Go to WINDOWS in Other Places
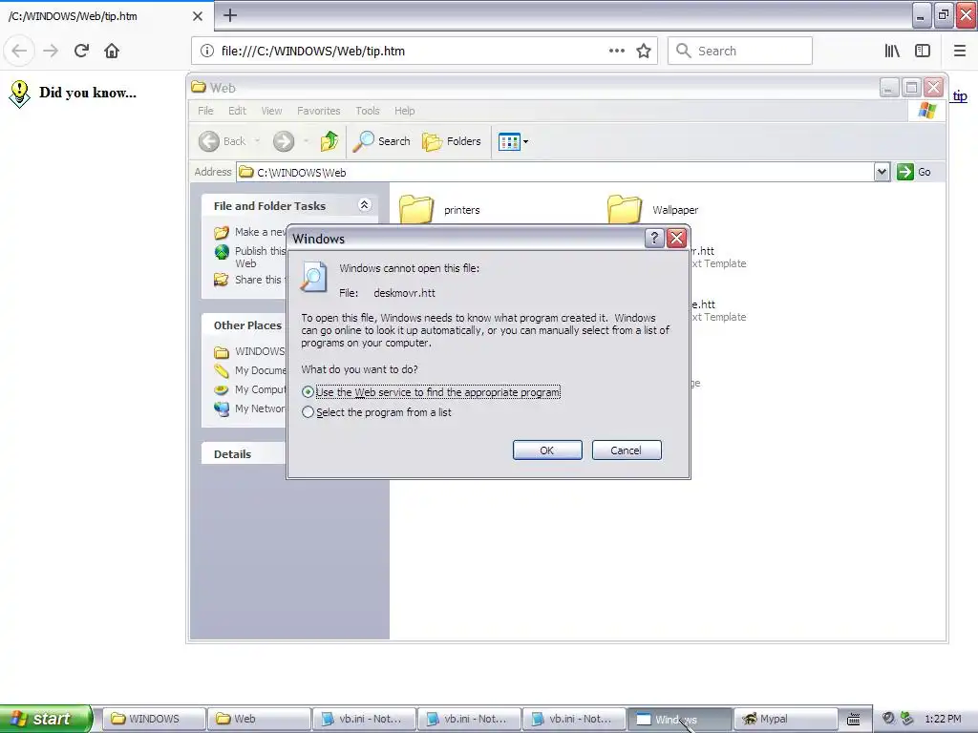The image size is (978, 733). pyautogui.click(x=249, y=351)
